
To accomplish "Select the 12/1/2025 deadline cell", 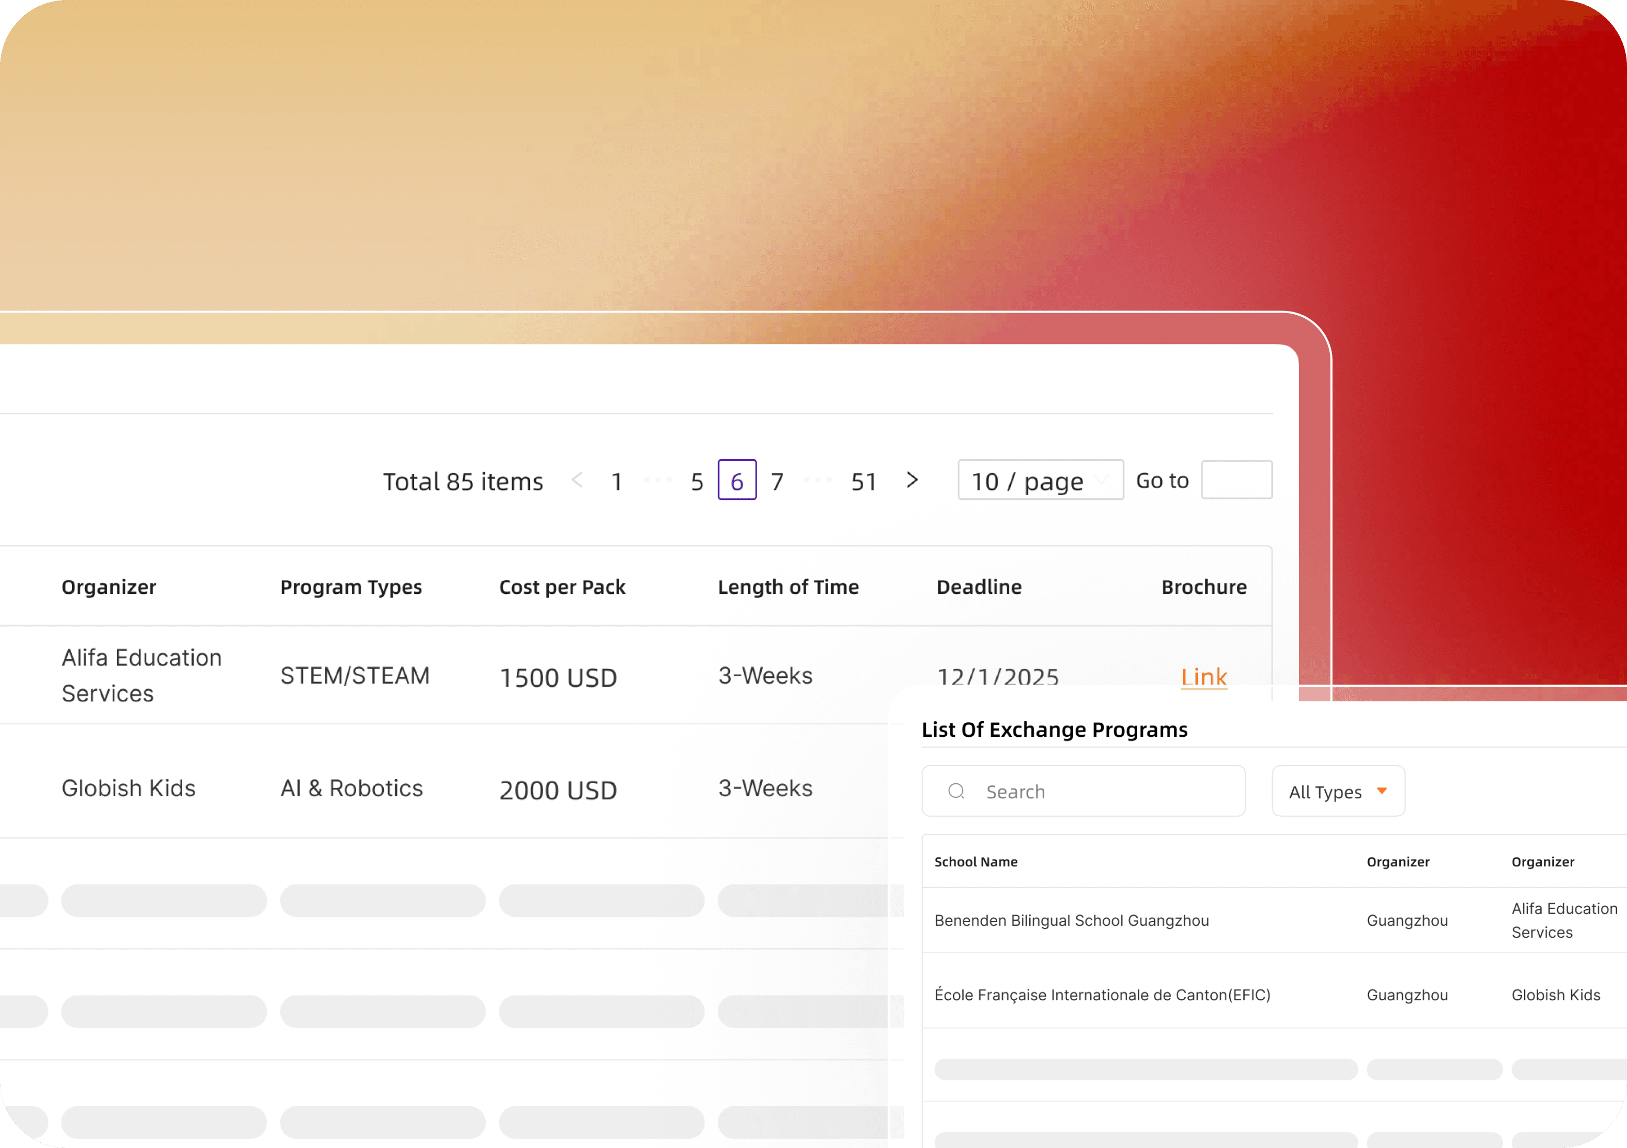I will 998,677.
